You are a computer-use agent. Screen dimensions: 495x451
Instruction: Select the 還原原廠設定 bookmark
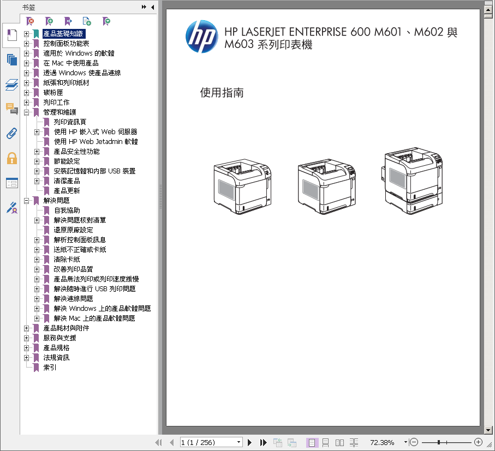point(73,230)
